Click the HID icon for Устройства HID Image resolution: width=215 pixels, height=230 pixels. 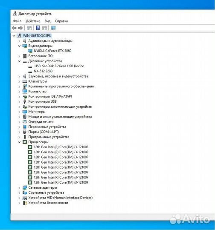[25, 198]
